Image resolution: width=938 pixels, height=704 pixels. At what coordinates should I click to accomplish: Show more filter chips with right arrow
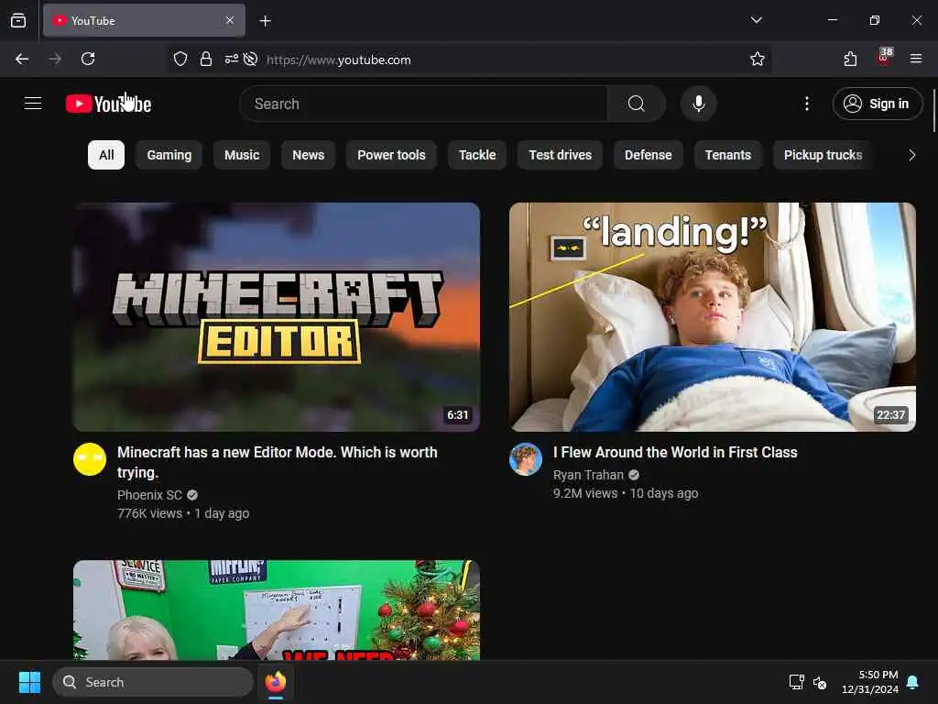pos(911,155)
